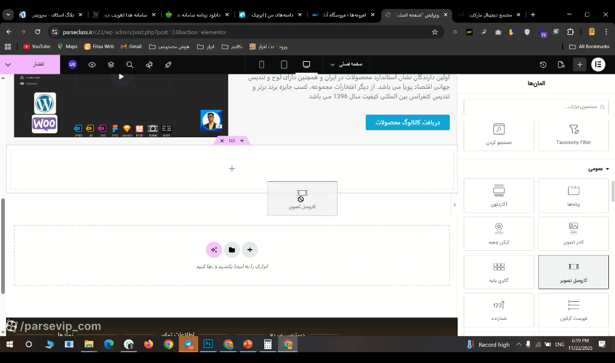Open the Chrome three-dot menu

606,32
